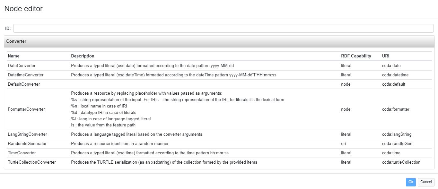Select the TurtleCollectionConverter row
Viewport: 438px width, 189px height.
click(32, 162)
